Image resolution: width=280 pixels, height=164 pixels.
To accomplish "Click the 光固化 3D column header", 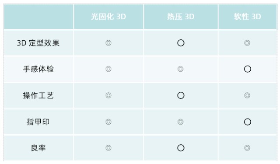I will tap(108, 17).
